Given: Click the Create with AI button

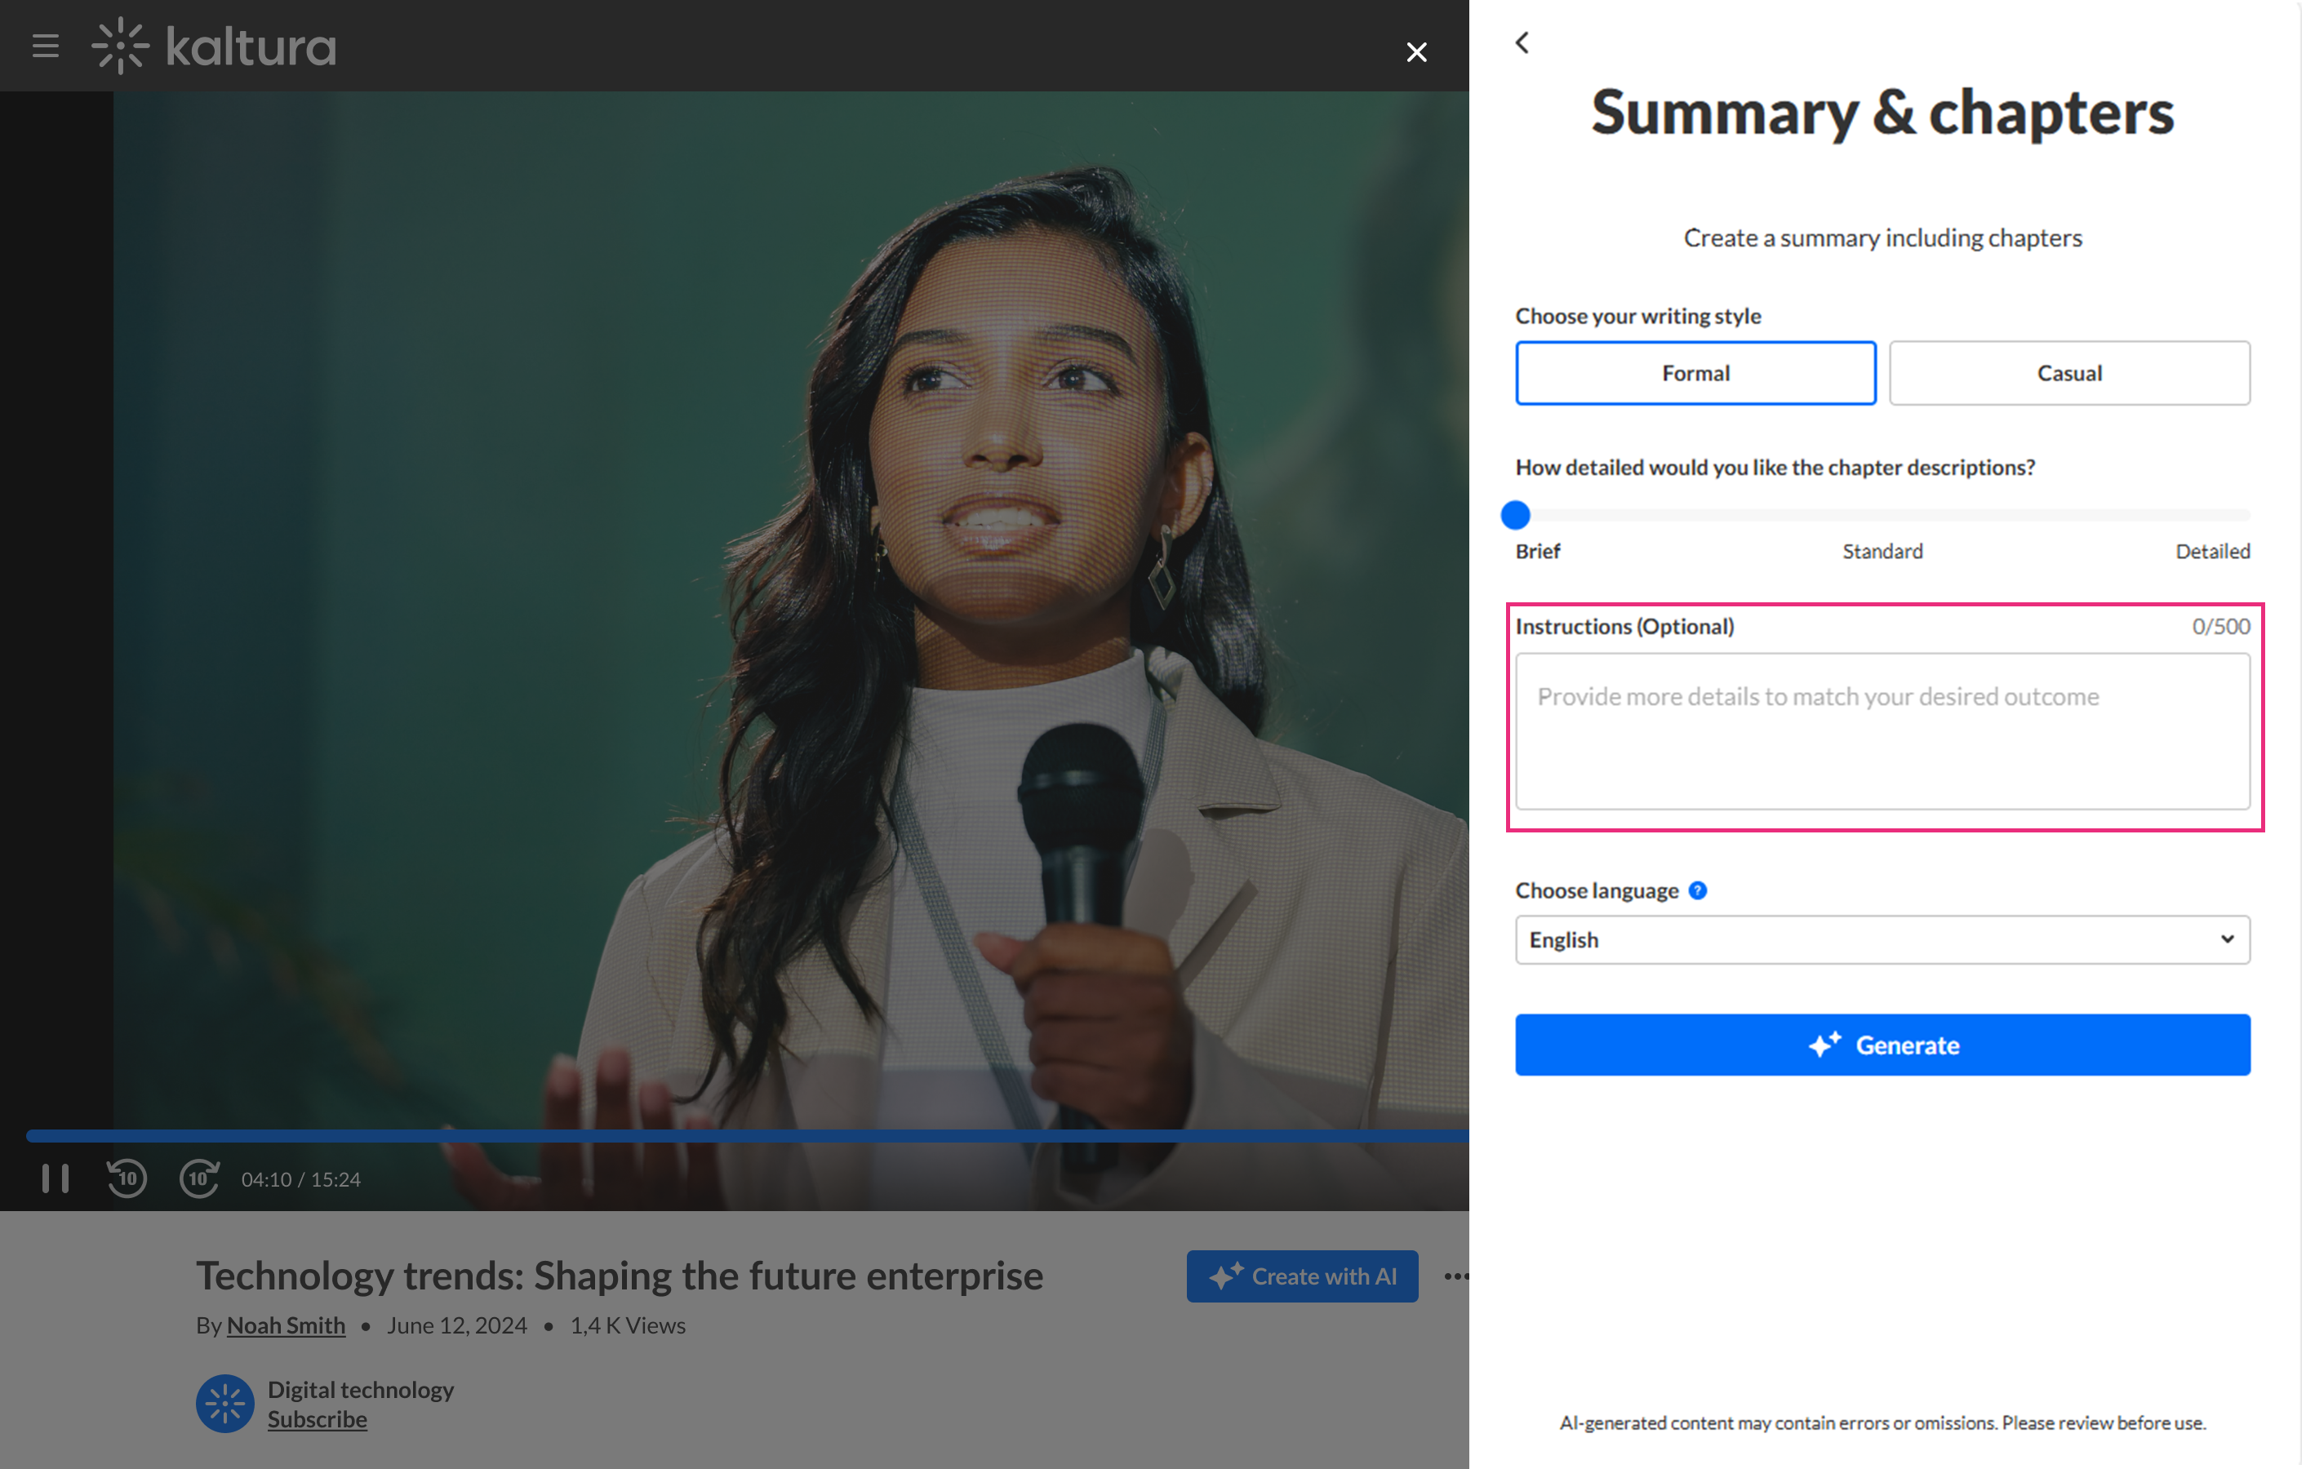Looking at the screenshot, I should pyautogui.click(x=1301, y=1276).
